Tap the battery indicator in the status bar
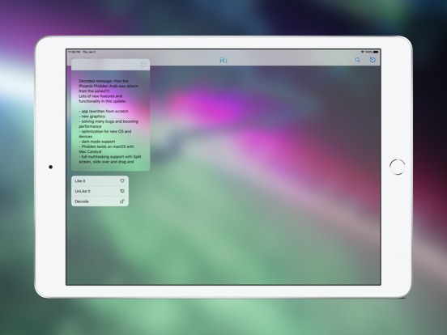The height and width of the screenshot is (335, 447). (x=376, y=52)
